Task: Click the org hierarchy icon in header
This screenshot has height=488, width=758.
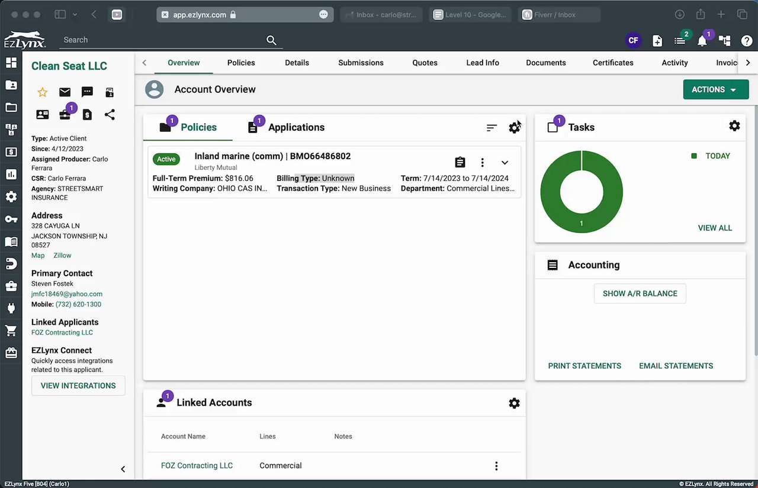Action: tap(724, 40)
